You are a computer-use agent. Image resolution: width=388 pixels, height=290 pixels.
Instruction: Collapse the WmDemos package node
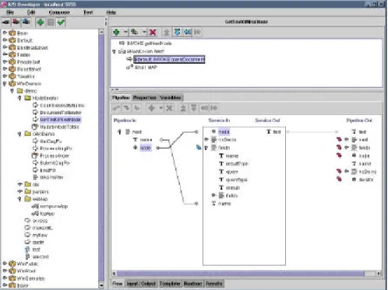tap(5, 83)
